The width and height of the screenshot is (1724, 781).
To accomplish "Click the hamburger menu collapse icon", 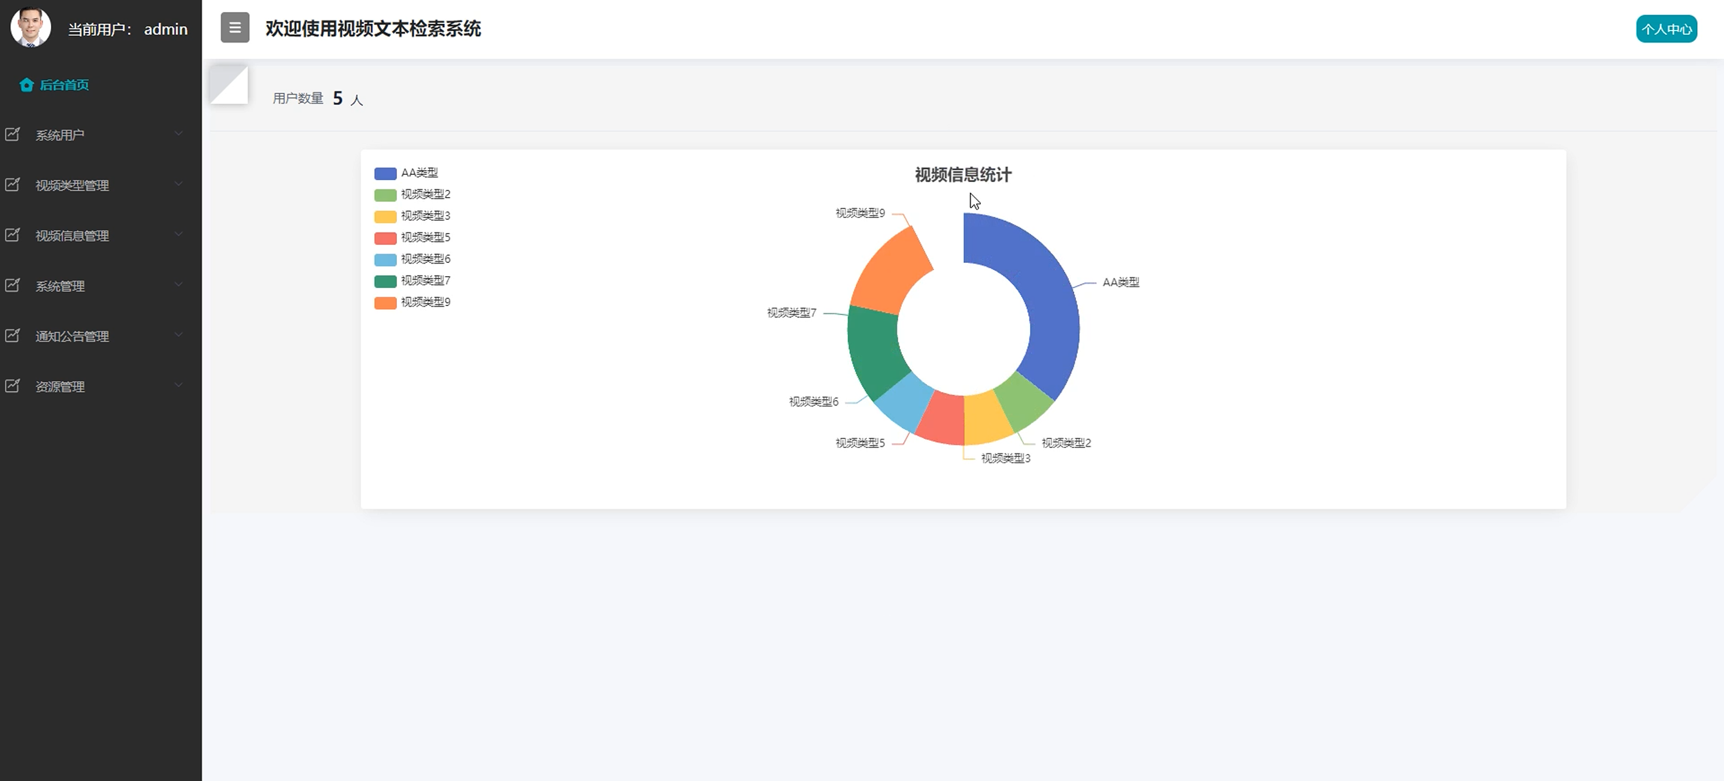I will [x=235, y=28].
